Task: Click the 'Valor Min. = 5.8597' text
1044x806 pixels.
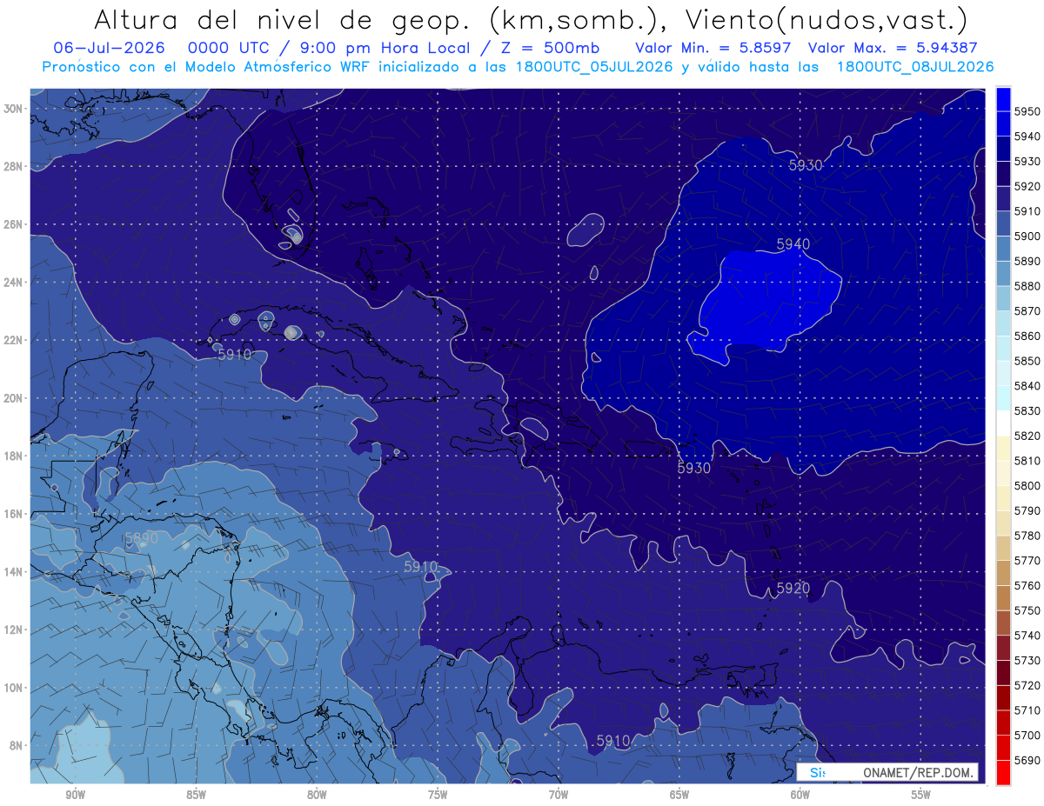Action: click(x=713, y=48)
